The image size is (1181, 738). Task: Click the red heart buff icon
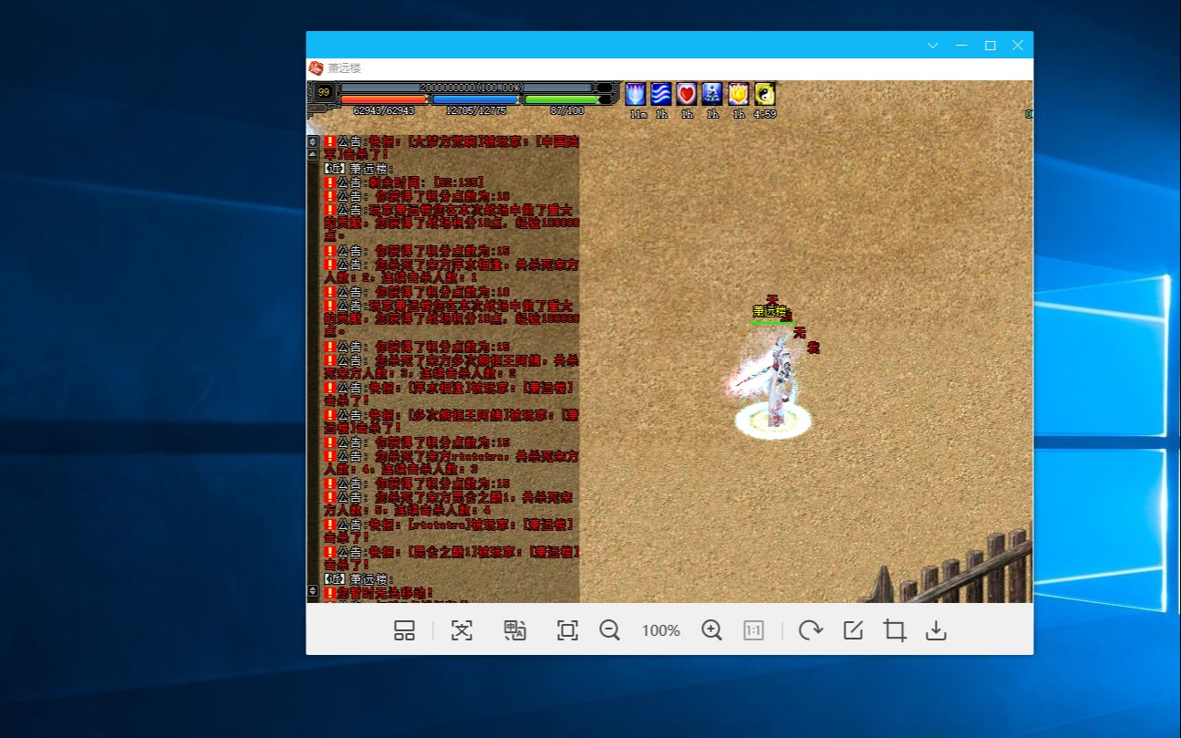(687, 94)
